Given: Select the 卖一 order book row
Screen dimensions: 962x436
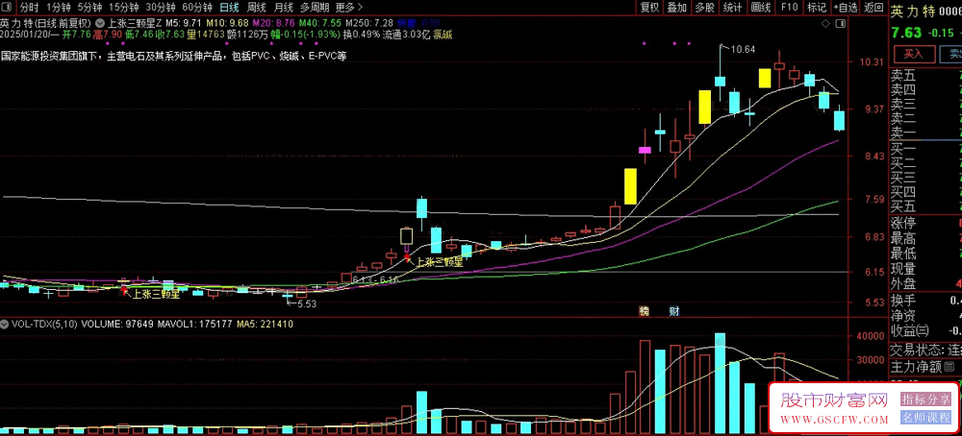Looking at the screenshot, I should [x=925, y=133].
